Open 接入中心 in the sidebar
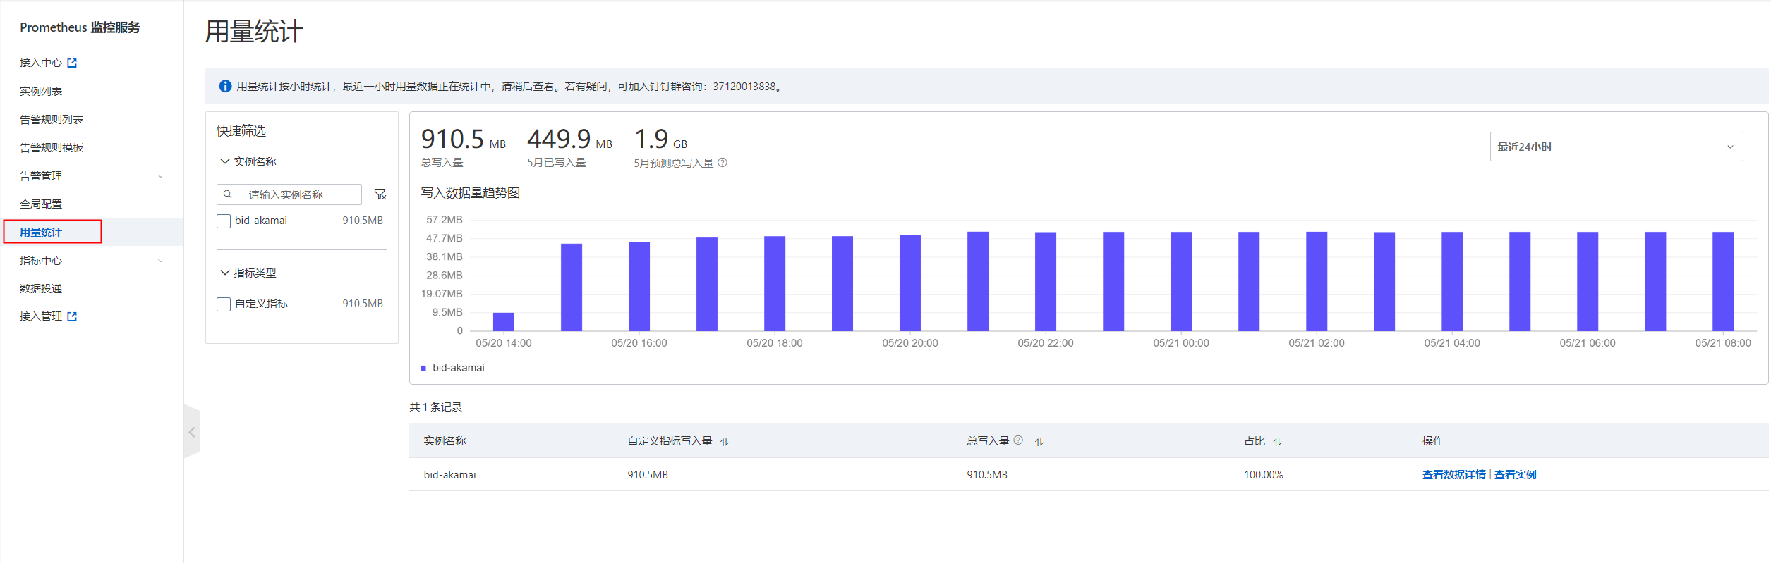1771x563 pixels. [41, 63]
